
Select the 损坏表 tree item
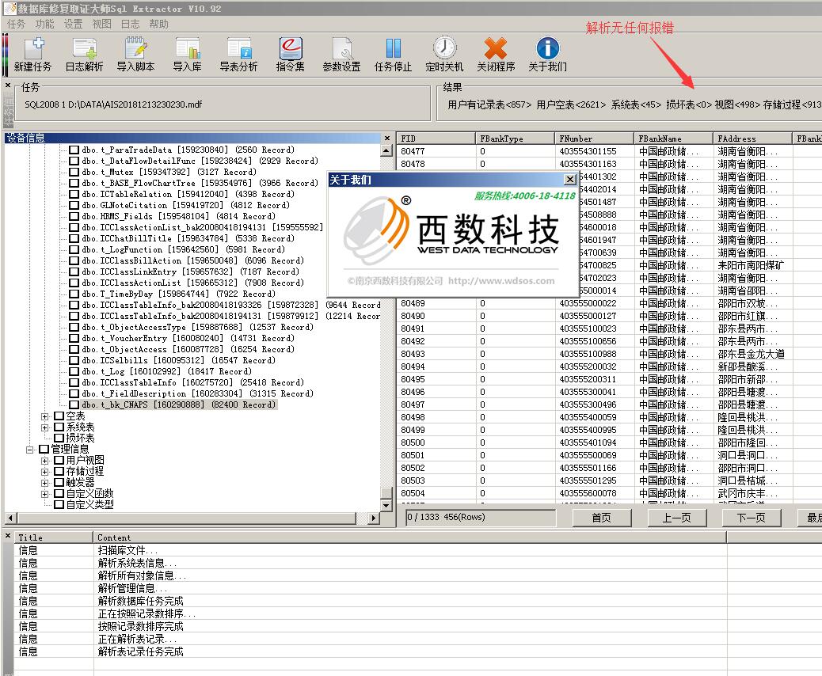[80, 438]
